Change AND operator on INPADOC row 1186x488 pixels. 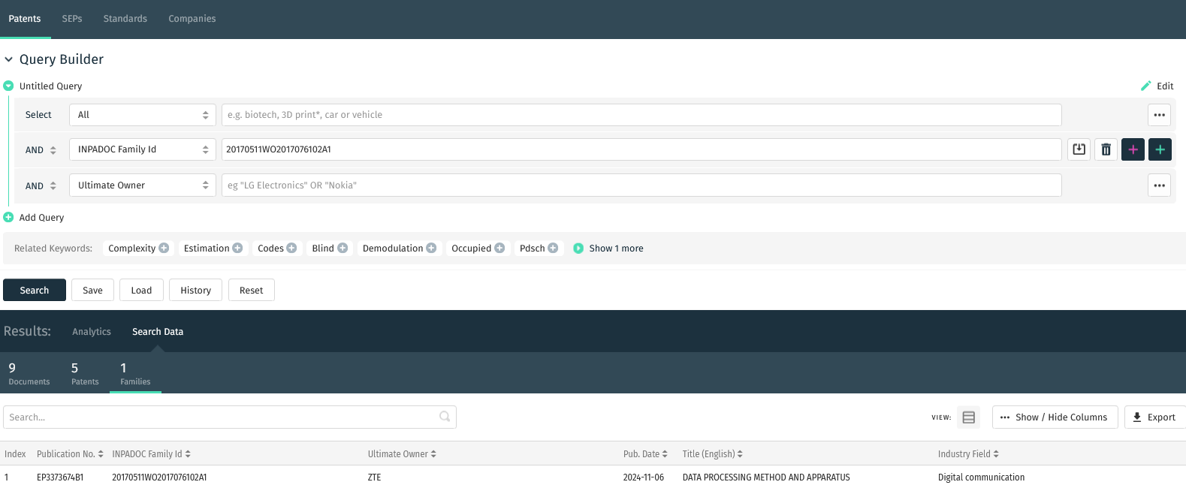tap(41, 150)
